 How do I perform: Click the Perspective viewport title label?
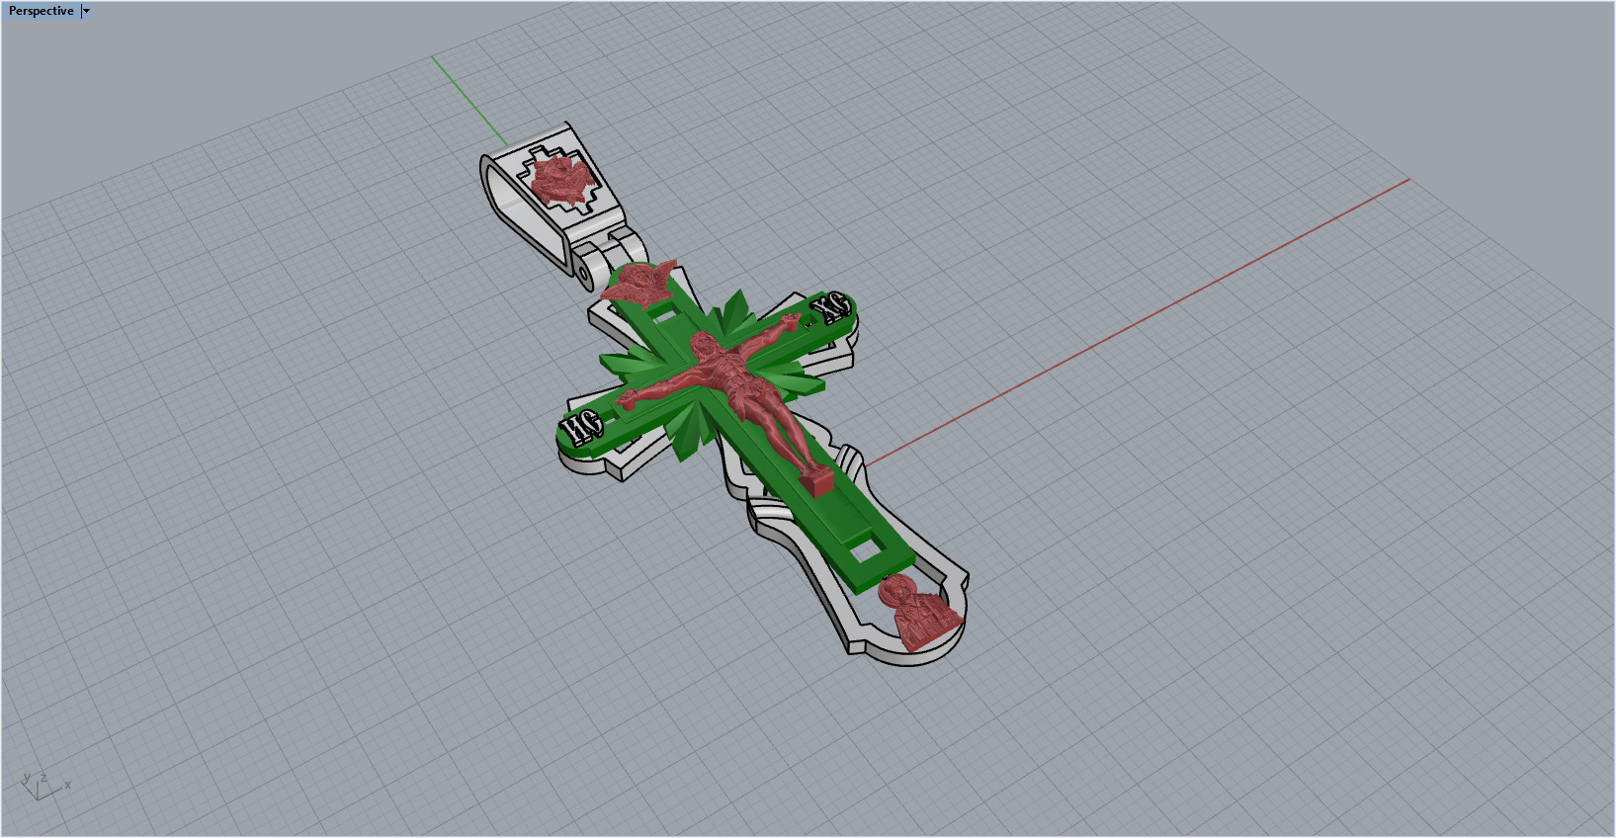(x=41, y=11)
